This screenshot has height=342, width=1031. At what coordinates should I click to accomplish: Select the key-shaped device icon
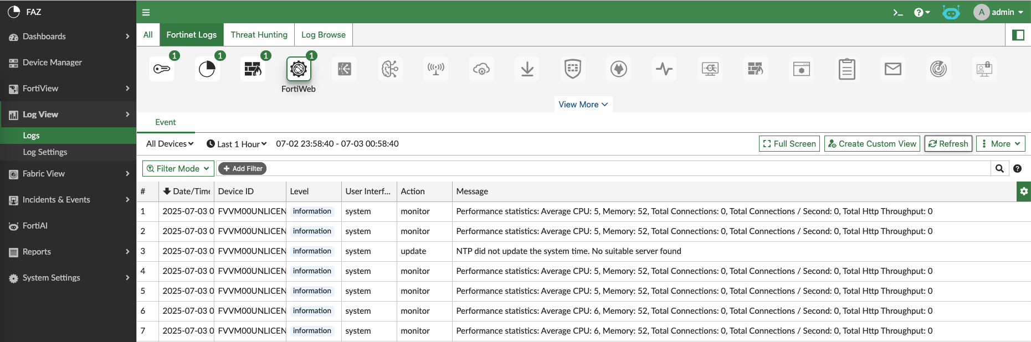point(162,69)
